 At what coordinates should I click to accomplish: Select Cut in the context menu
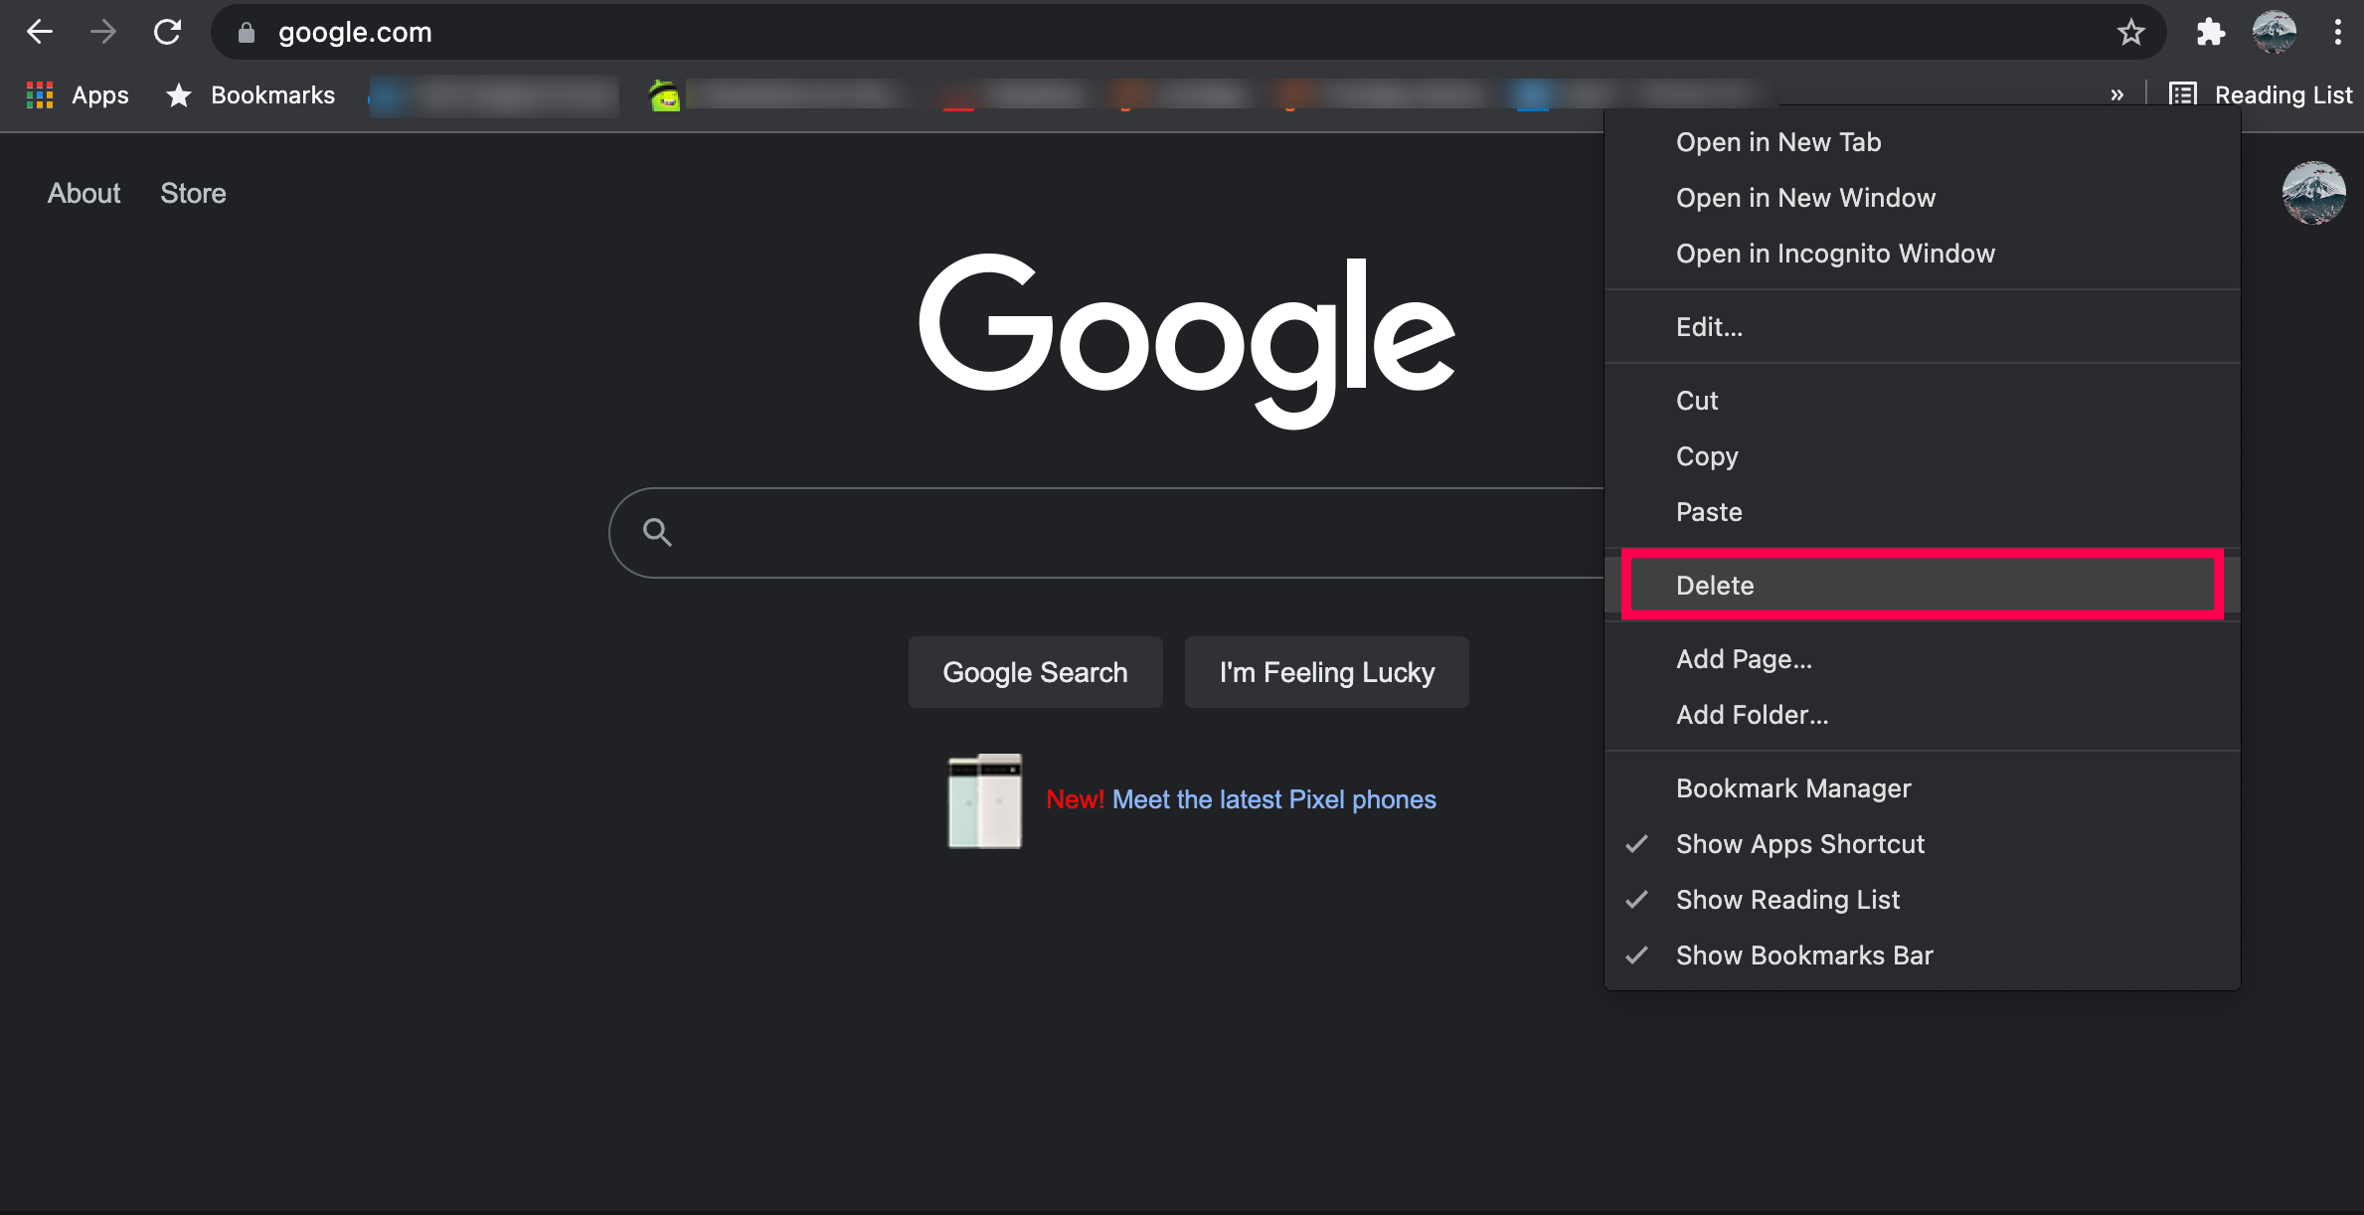pyautogui.click(x=1922, y=401)
